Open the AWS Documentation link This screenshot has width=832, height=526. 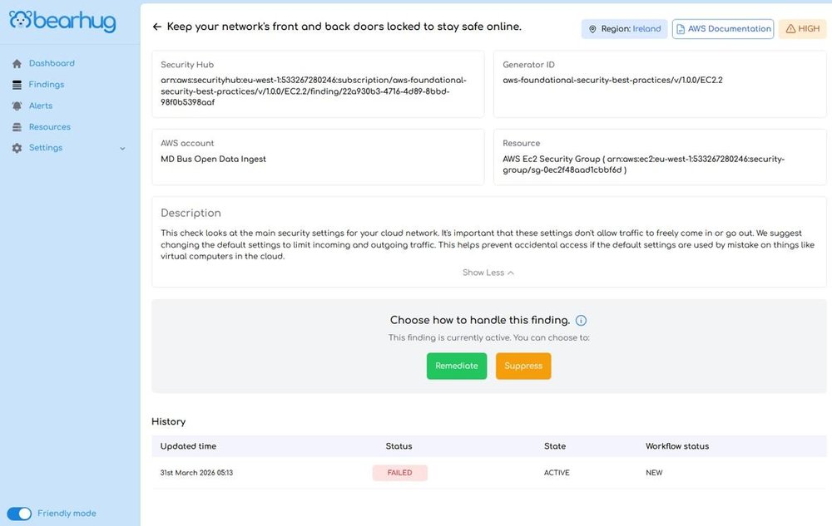pos(723,28)
